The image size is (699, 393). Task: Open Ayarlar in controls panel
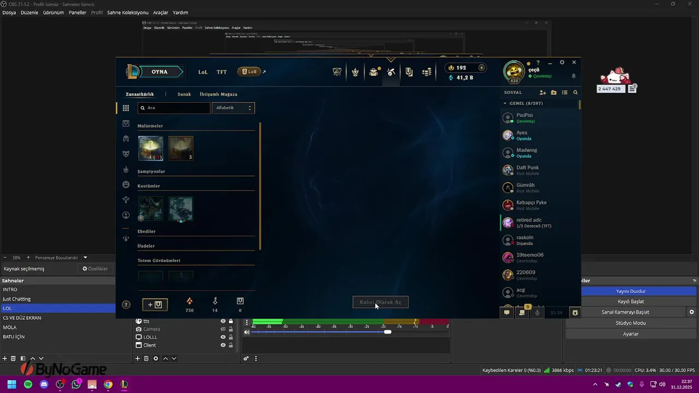[x=631, y=334]
